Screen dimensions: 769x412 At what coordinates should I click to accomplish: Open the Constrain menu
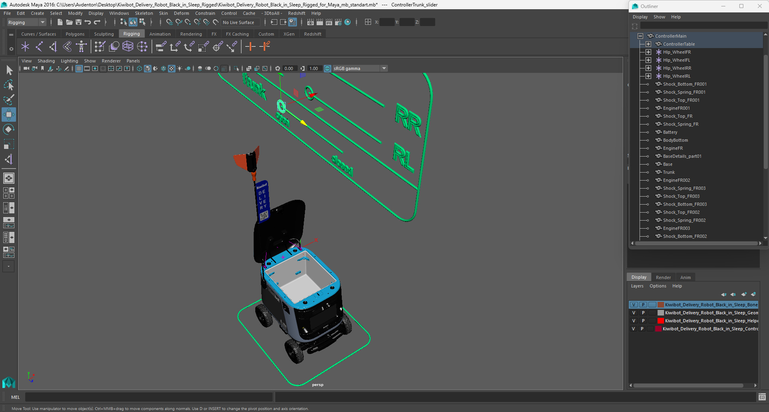(205, 13)
